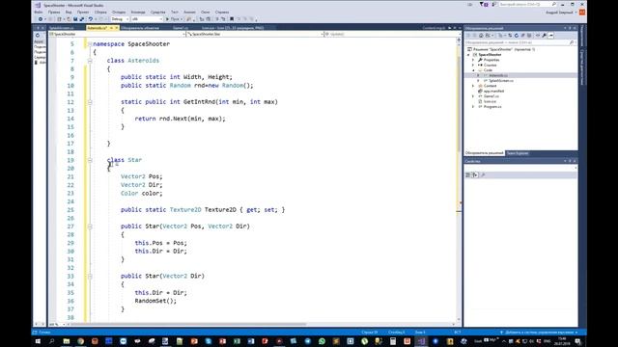Open the Средства menu
618x347 pixels.
tap(158, 13)
